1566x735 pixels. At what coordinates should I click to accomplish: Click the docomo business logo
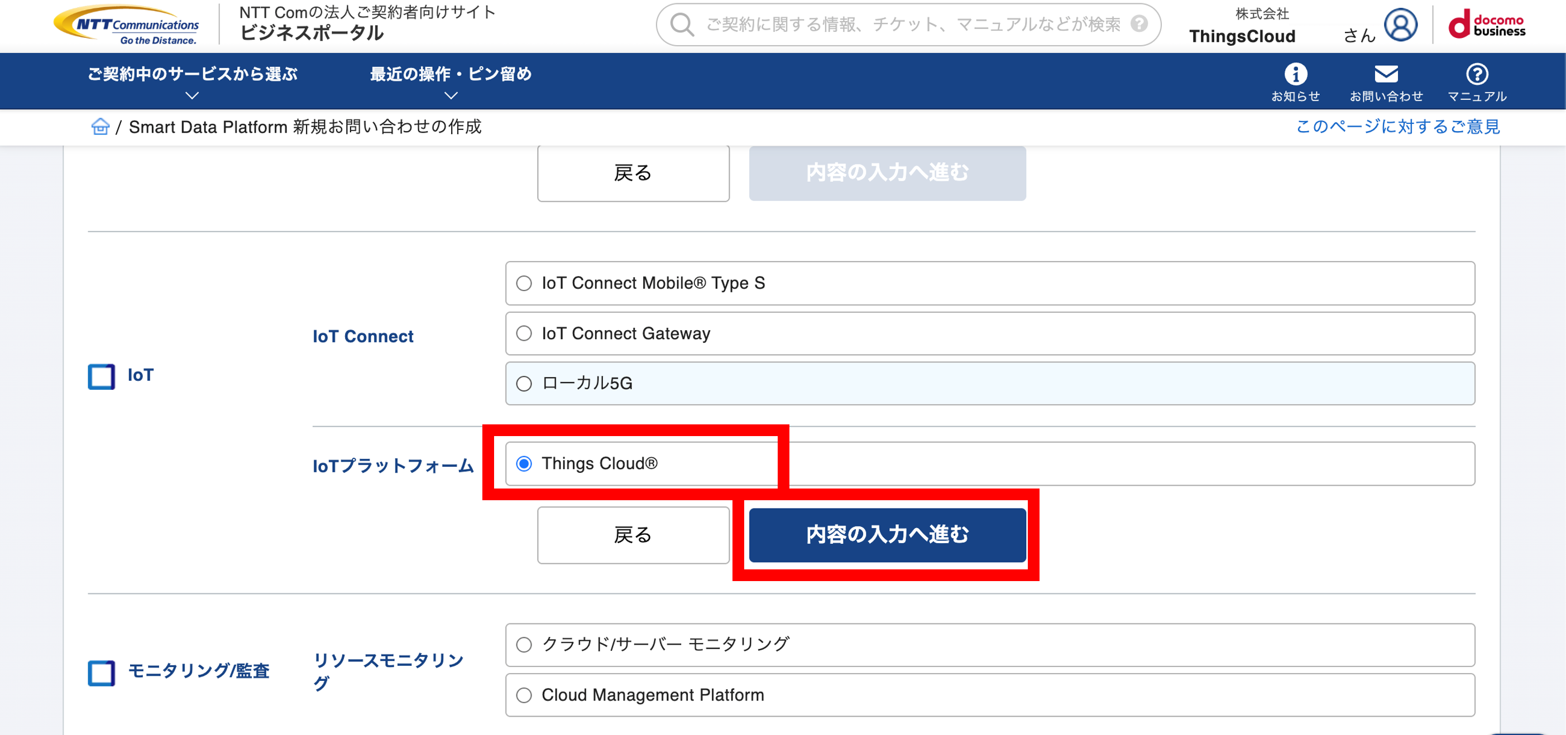1487,25
